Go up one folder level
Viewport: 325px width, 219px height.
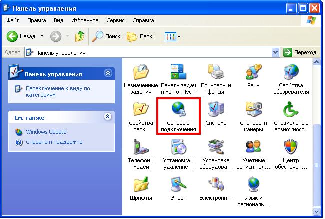coord(80,36)
